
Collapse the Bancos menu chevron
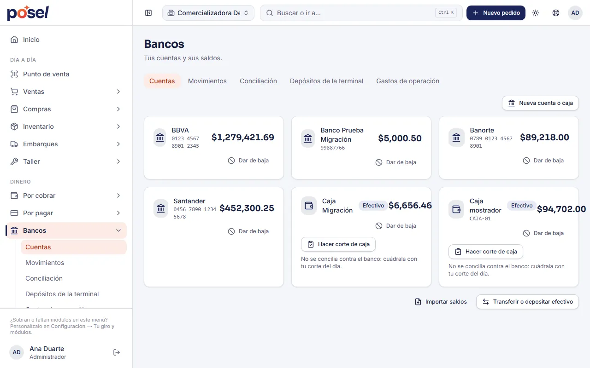pos(118,230)
